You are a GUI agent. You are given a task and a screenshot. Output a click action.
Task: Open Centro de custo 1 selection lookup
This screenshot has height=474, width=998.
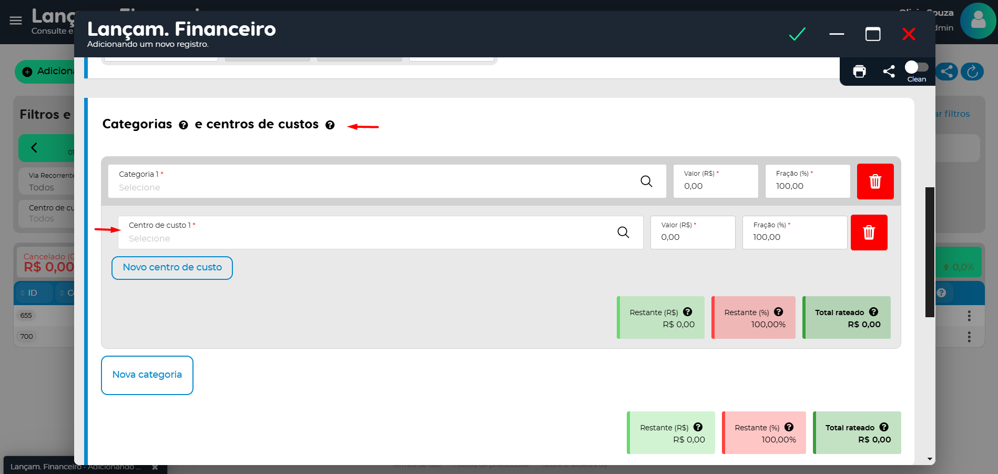pos(623,233)
